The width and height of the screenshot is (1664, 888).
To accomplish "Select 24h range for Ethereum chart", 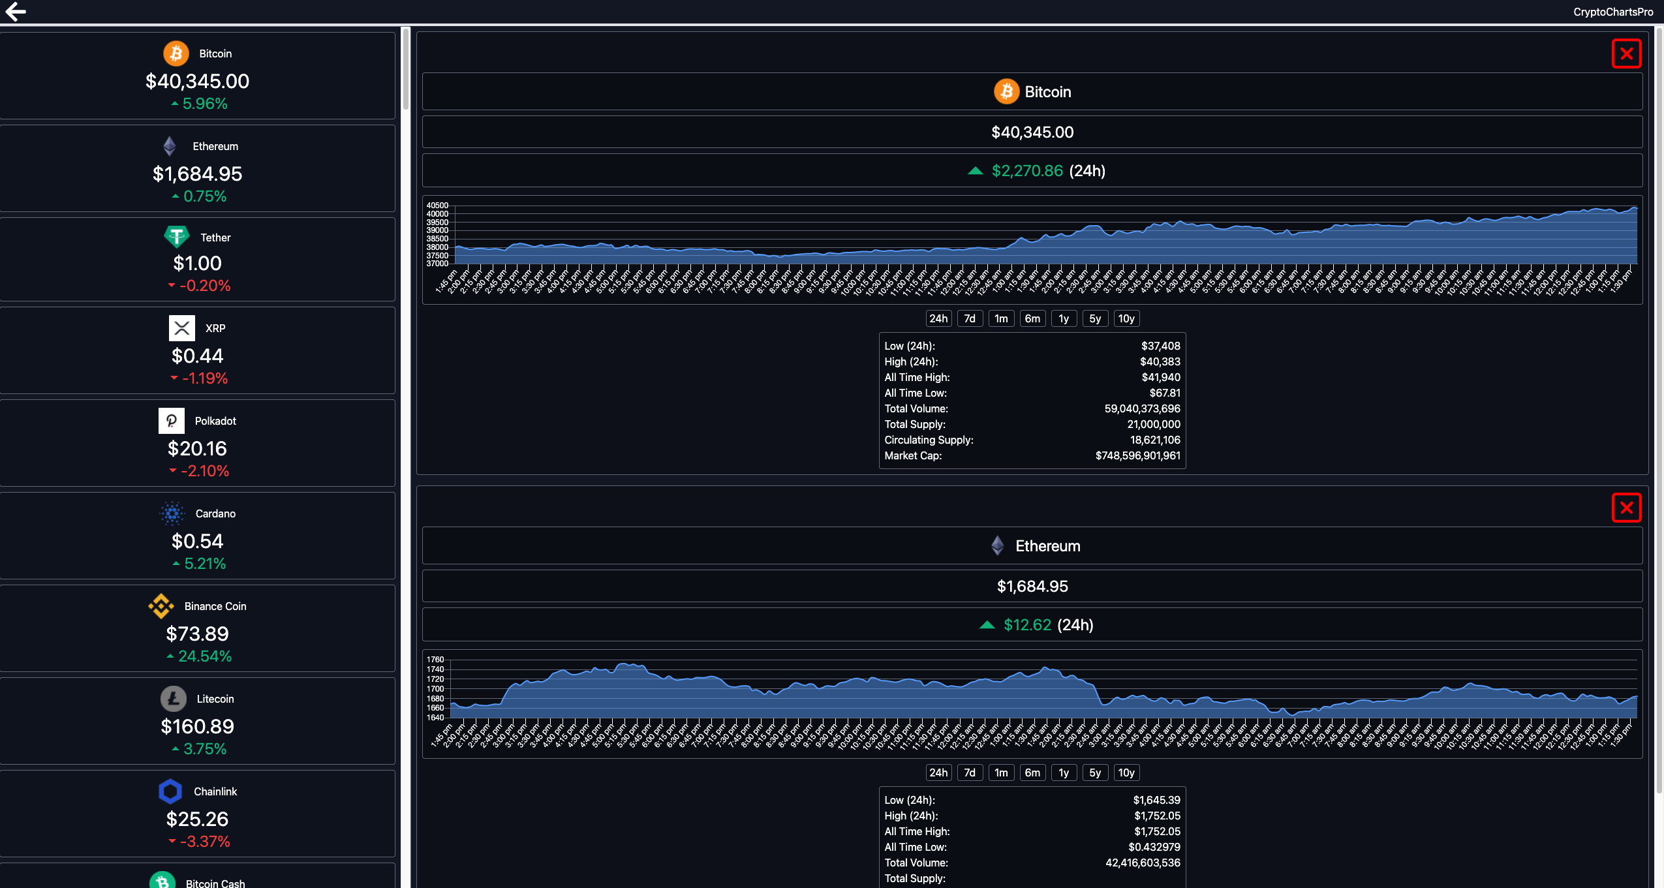I will (x=938, y=773).
